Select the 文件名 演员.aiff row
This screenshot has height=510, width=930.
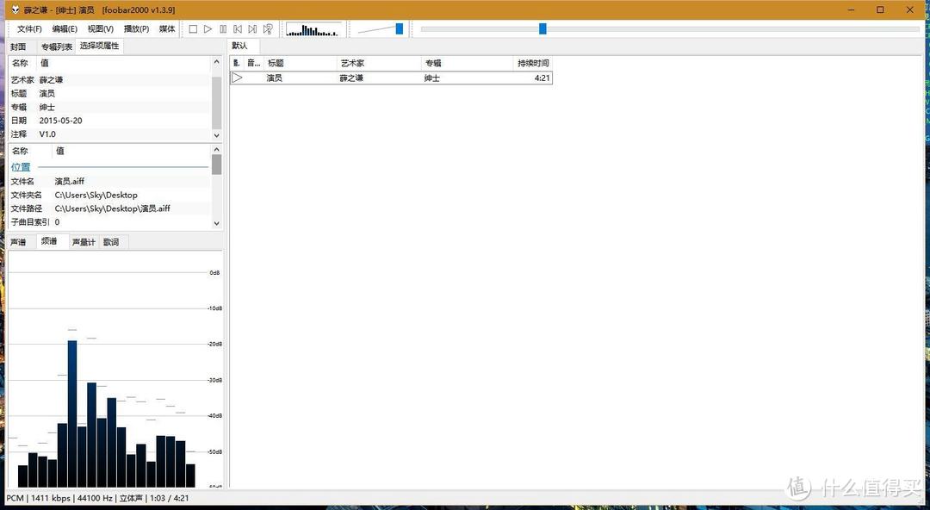click(x=109, y=181)
